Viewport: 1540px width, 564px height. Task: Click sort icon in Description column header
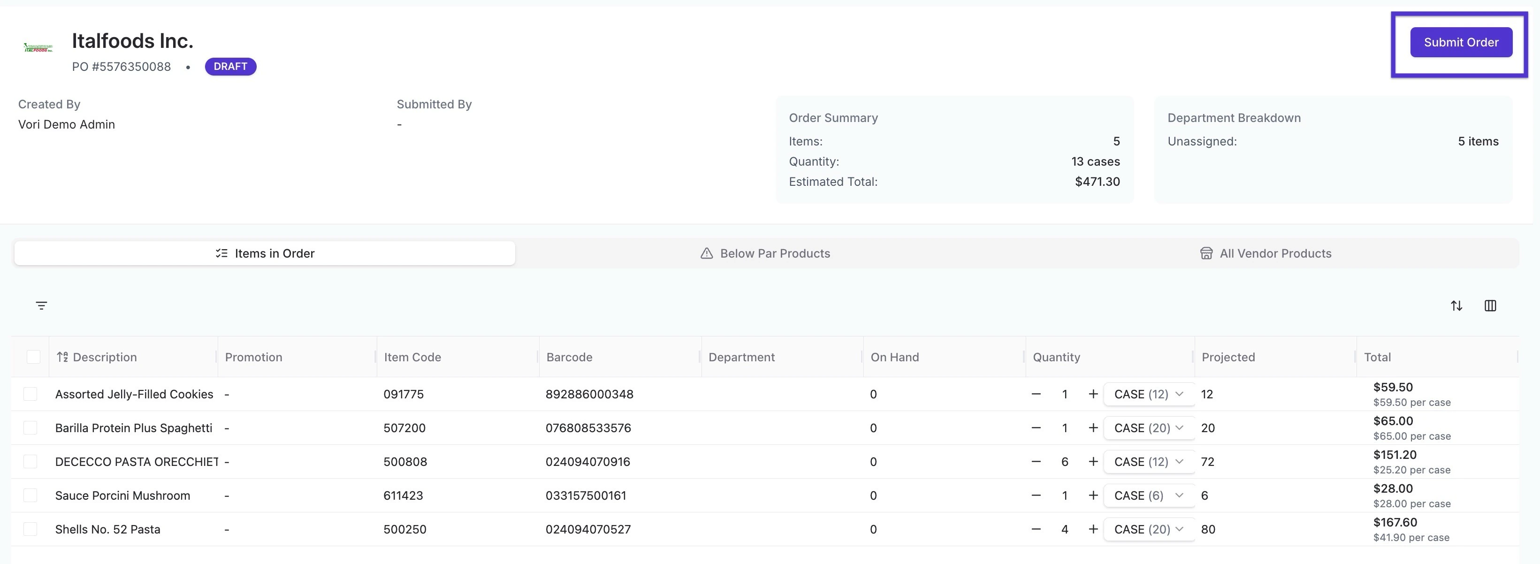(x=62, y=357)
